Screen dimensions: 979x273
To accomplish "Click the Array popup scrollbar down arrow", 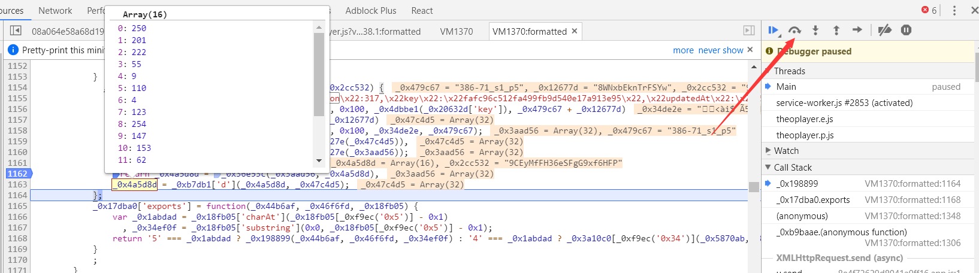I will click(319, 160).
